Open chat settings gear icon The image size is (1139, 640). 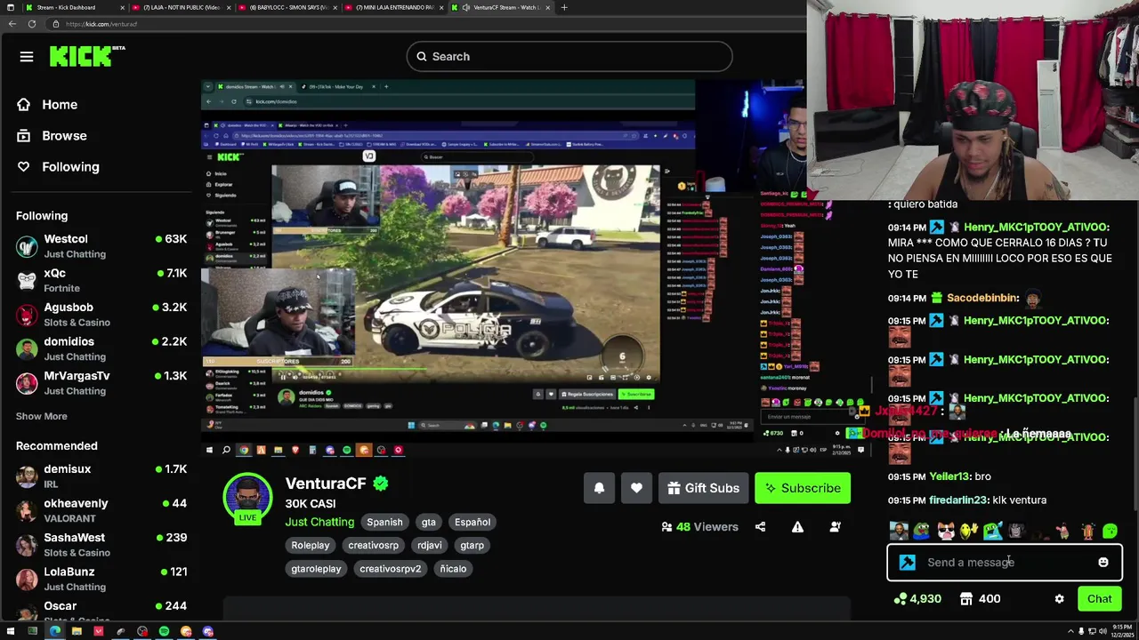coord(1059,599)
